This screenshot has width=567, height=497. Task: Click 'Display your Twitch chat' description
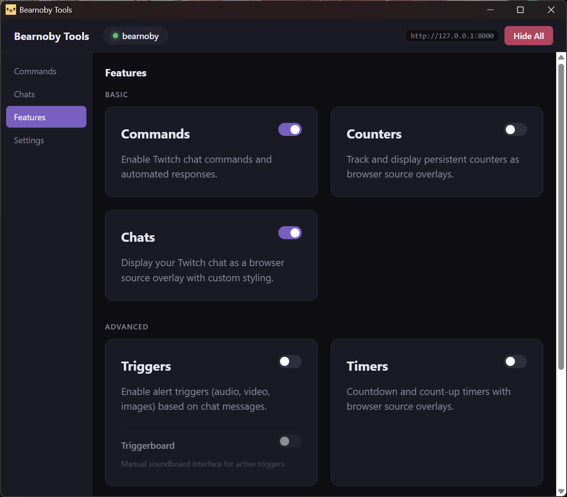(203, 270)
